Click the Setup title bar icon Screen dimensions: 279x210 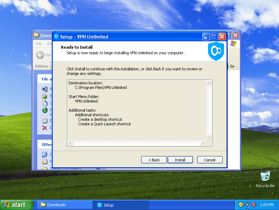tap(56, 37)
